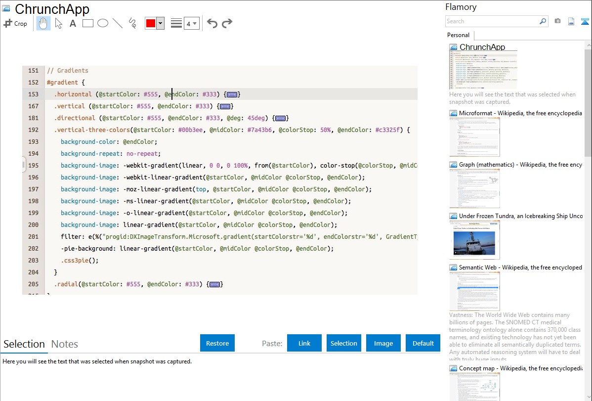Pick the rectangle shape tool
The height and width of the screenshot is (401, 592).
pyautogui.click(x=88, y=23)
